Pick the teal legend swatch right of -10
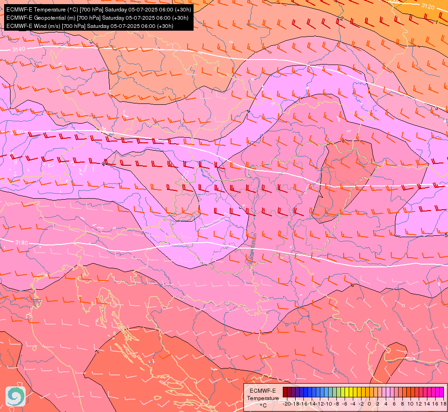The width and height of the screenshot is (448, 412). (x=330, y=392)
